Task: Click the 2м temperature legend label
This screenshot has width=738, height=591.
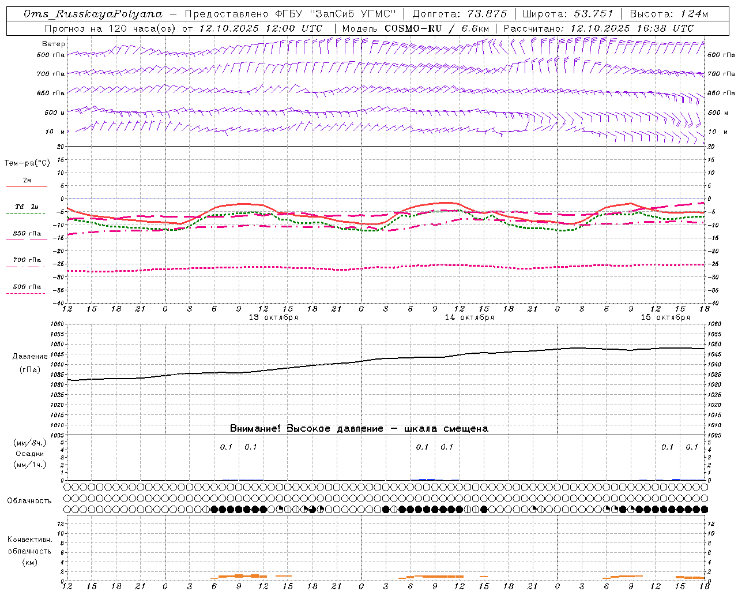Action: tap(27, 180)
